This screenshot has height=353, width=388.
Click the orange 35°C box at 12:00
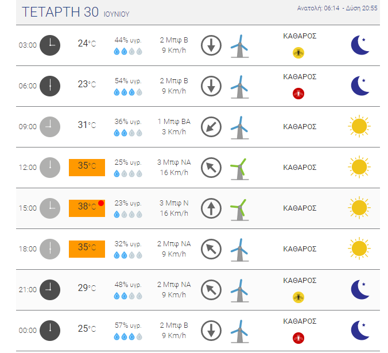click(x=87, y=168)
